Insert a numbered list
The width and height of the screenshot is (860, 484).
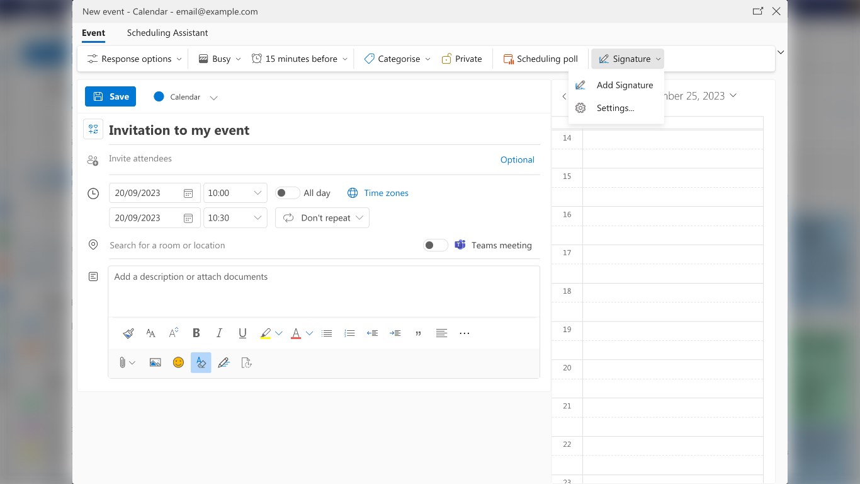point(349,333)
